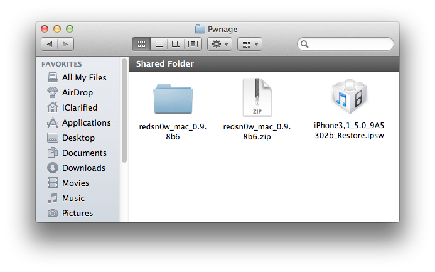
Task: Go to Desktop in sidebar
Action: click(78, 138)
